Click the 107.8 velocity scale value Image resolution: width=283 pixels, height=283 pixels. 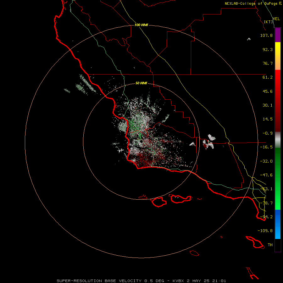(266, 35)
